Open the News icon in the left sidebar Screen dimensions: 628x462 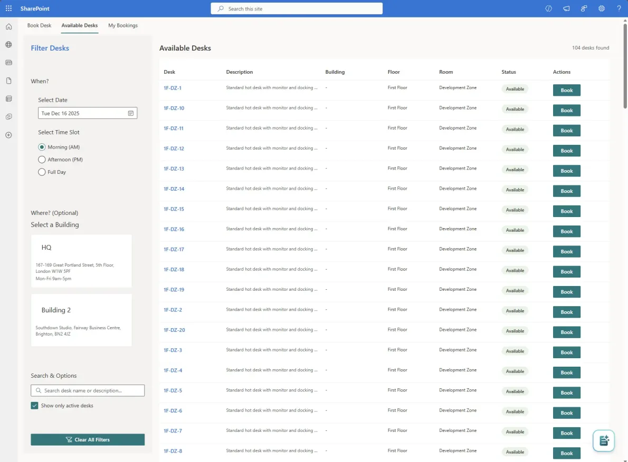point(8,62)
